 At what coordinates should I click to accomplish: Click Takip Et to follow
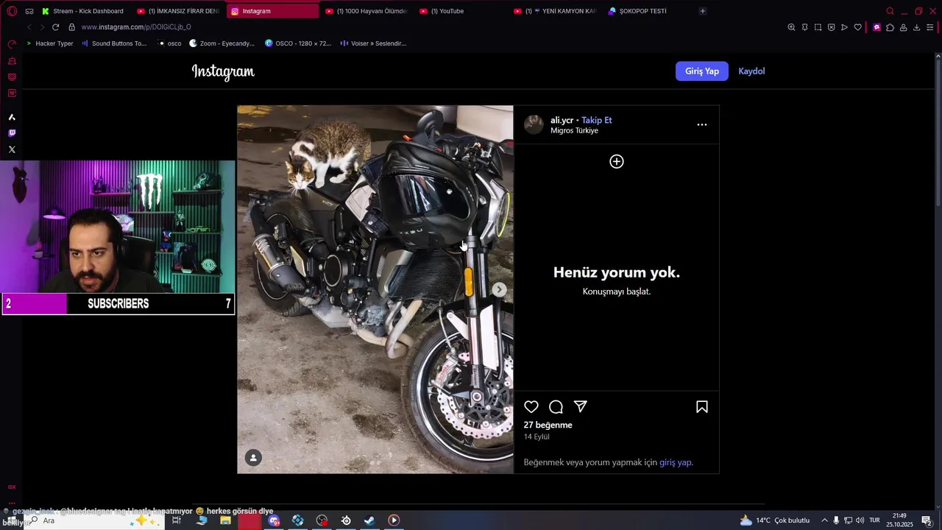tap(596, 120)
